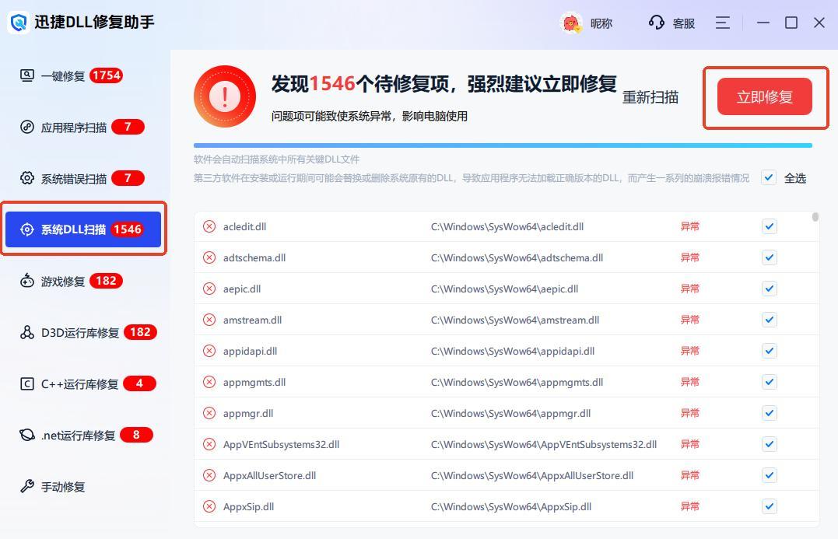Click the red warning alert icon

(225, 96)
